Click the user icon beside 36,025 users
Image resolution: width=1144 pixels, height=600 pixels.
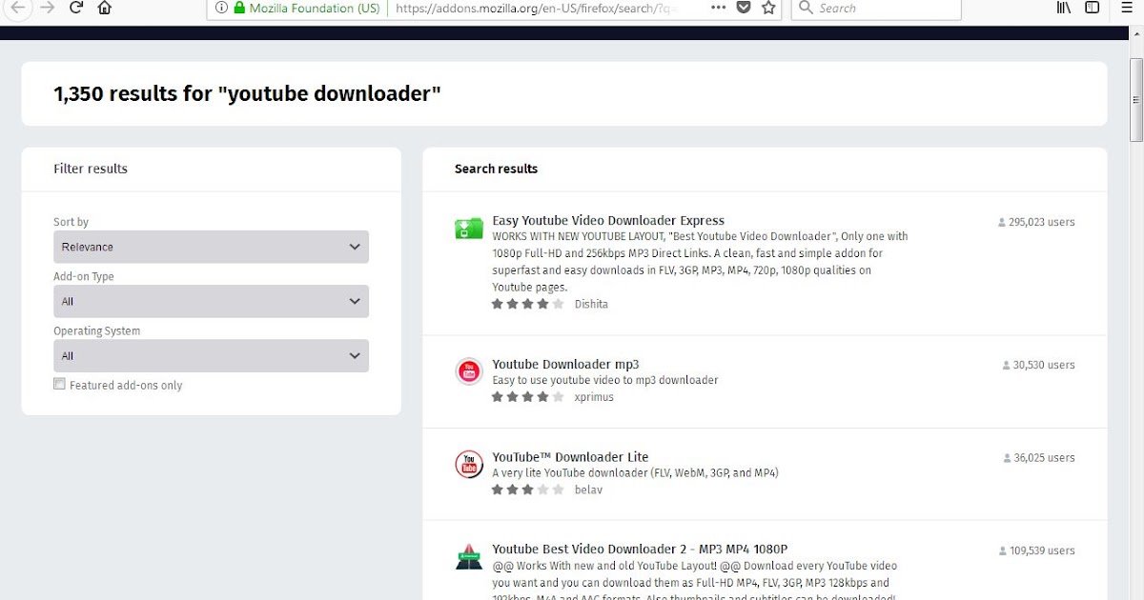tap(1008, 458)
